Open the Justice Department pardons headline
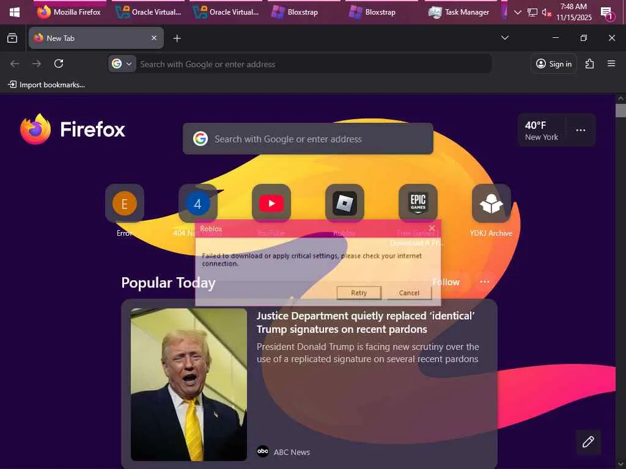The width and height of the screenshot is (626, 469). [x=366, y=322]
